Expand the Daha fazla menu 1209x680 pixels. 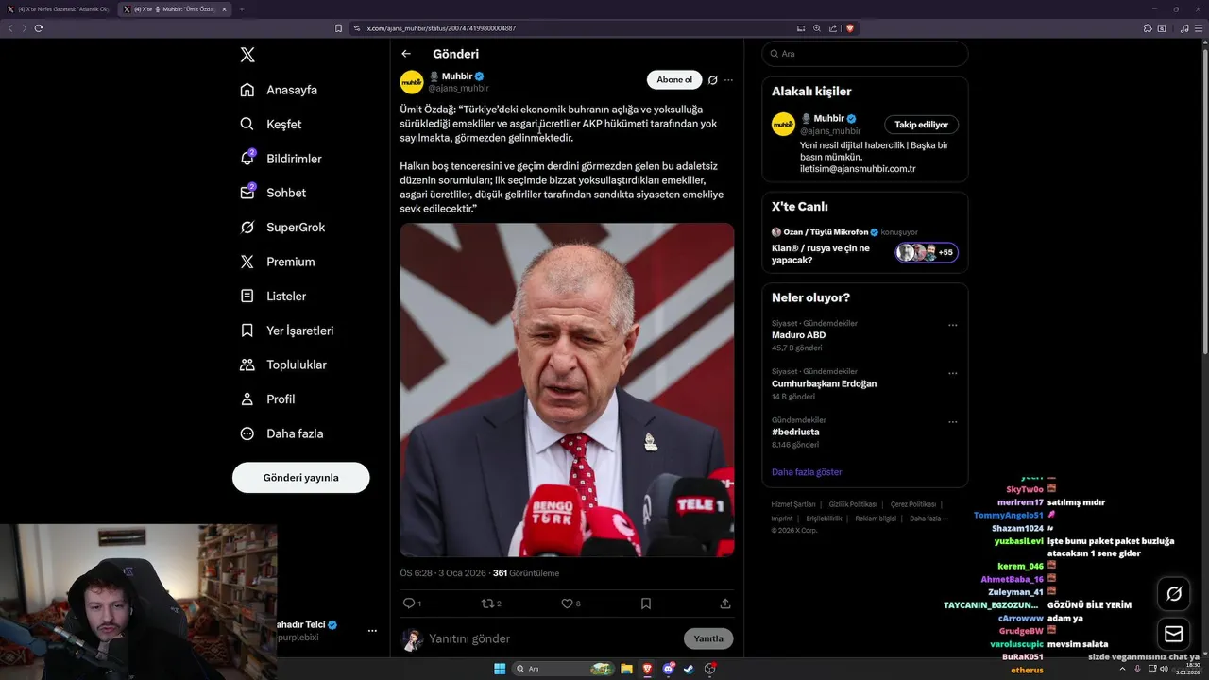281,433
